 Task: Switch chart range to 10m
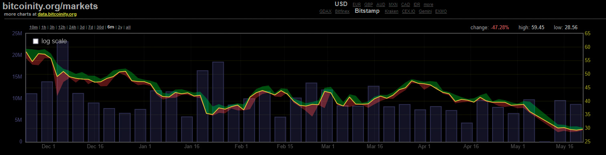33,27
